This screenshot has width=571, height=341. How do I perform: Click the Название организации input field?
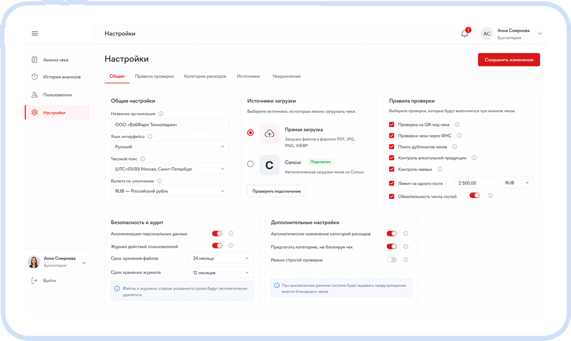pyautogui.click(x=170, y=124)
